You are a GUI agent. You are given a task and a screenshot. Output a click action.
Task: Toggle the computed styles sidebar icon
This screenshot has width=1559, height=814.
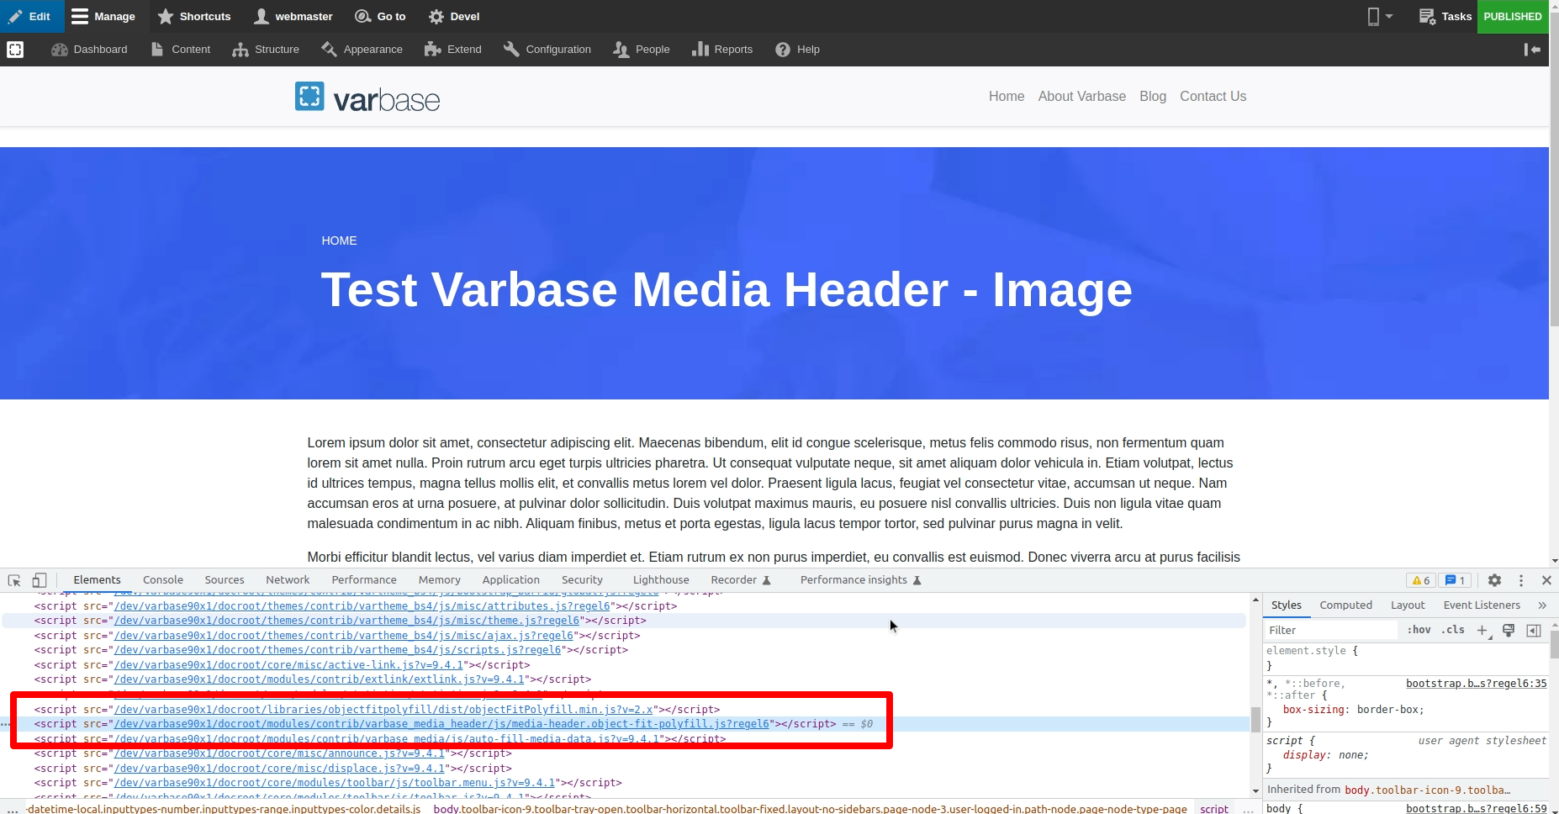coord(1534,630)
